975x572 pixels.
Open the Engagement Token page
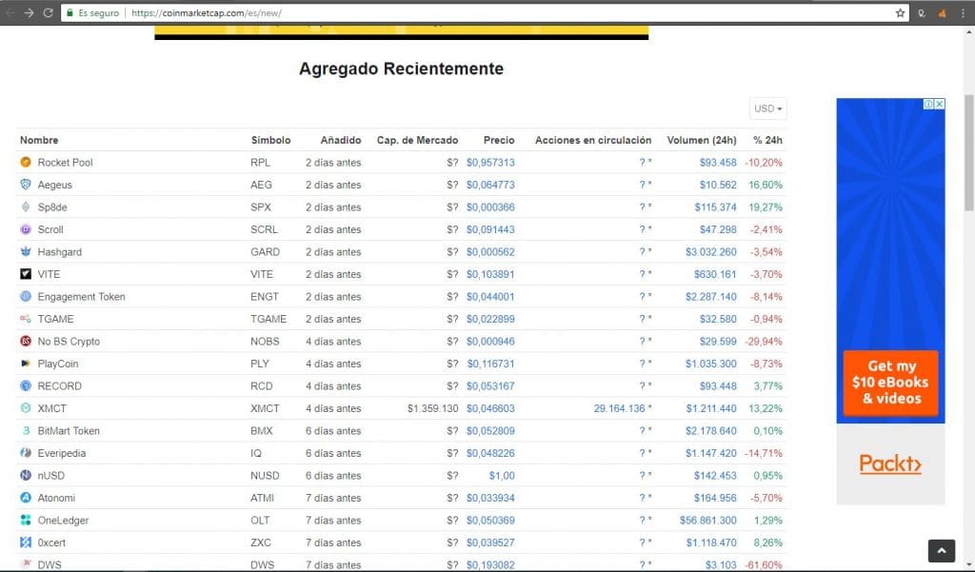[x=82, y=297]
